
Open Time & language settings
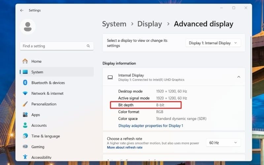coord(46,136)
